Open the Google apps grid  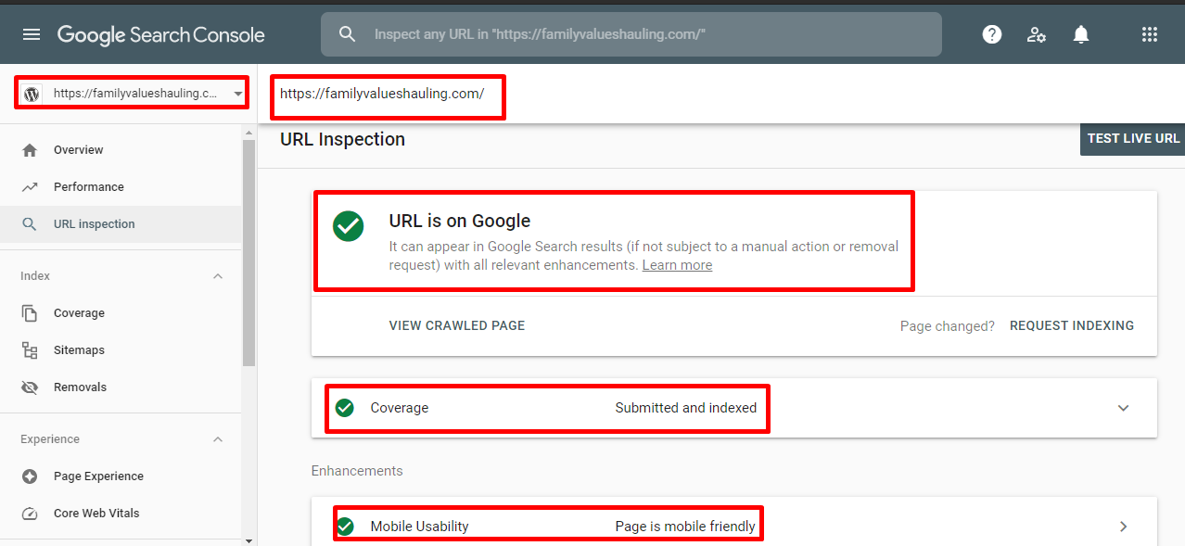1150,34
